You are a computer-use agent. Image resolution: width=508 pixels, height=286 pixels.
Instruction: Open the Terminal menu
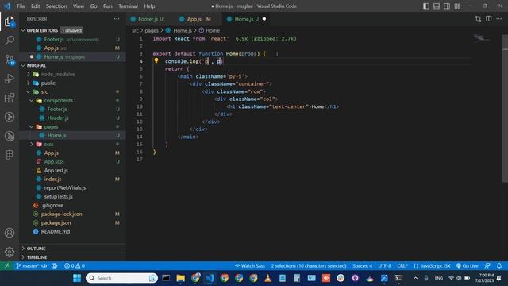point(128,6)
